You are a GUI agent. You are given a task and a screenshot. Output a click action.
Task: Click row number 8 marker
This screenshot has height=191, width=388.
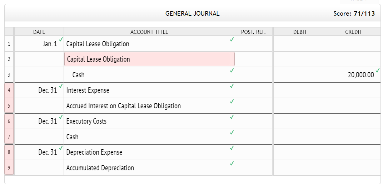click(9, 152)
